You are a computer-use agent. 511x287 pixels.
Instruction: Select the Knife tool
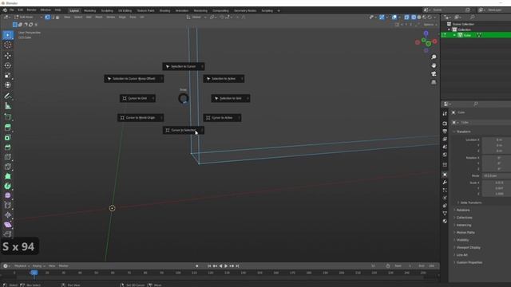click(x=7, y=167)
